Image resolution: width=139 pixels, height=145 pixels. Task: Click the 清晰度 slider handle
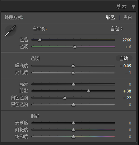(x=73, y=123)
